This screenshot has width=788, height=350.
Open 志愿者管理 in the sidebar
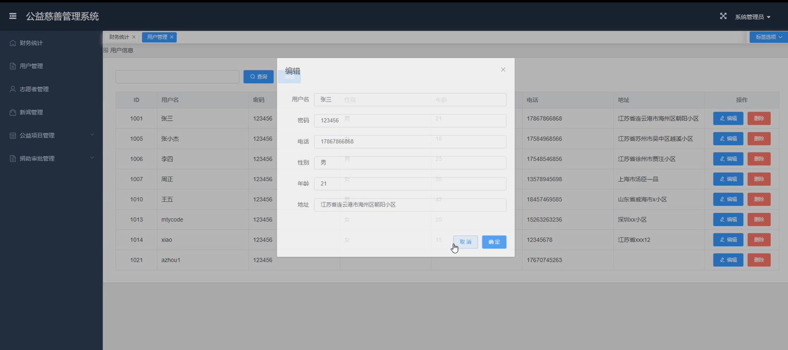click(34, 89)
